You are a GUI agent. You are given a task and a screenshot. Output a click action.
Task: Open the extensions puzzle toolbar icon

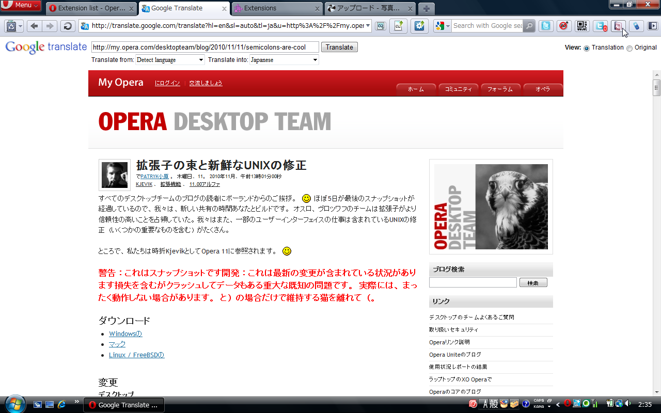click(419, 26)
